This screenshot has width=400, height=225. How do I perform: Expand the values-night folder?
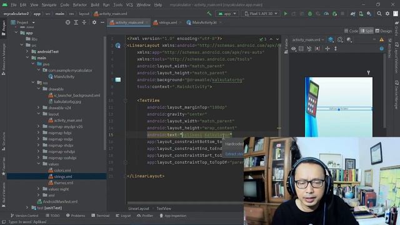coord(39,189)
